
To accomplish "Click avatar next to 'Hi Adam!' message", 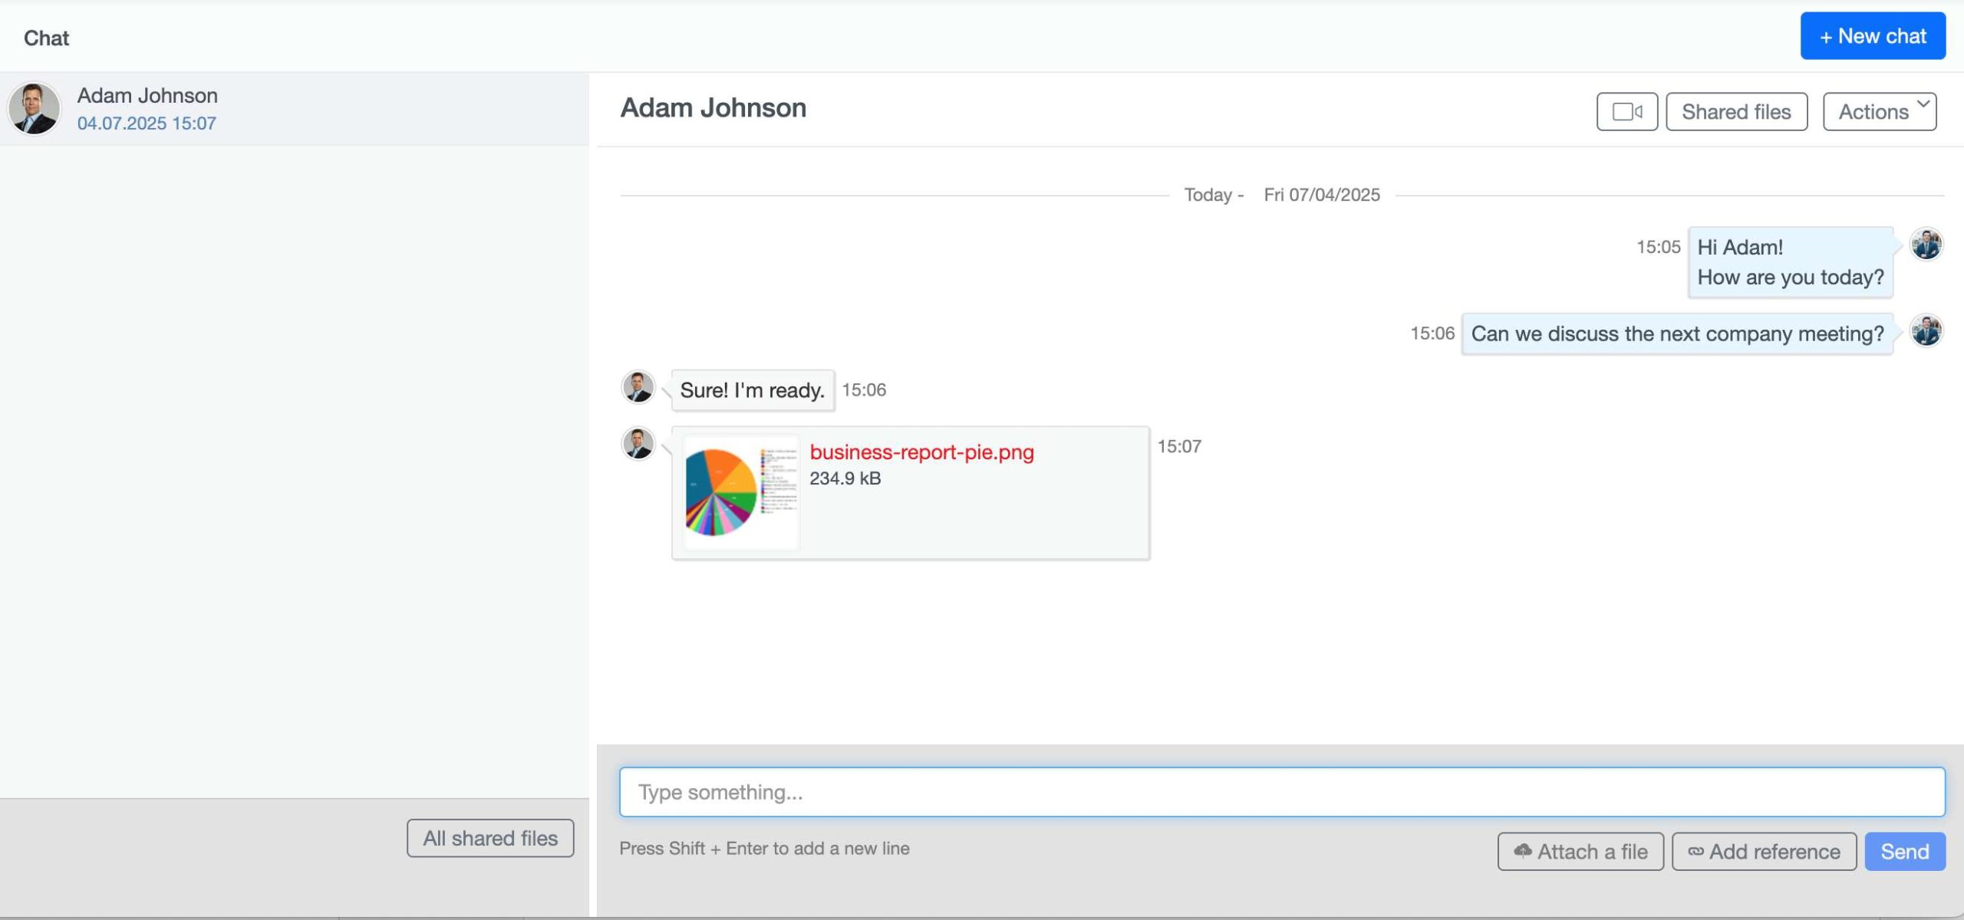I will (1926, 245).
